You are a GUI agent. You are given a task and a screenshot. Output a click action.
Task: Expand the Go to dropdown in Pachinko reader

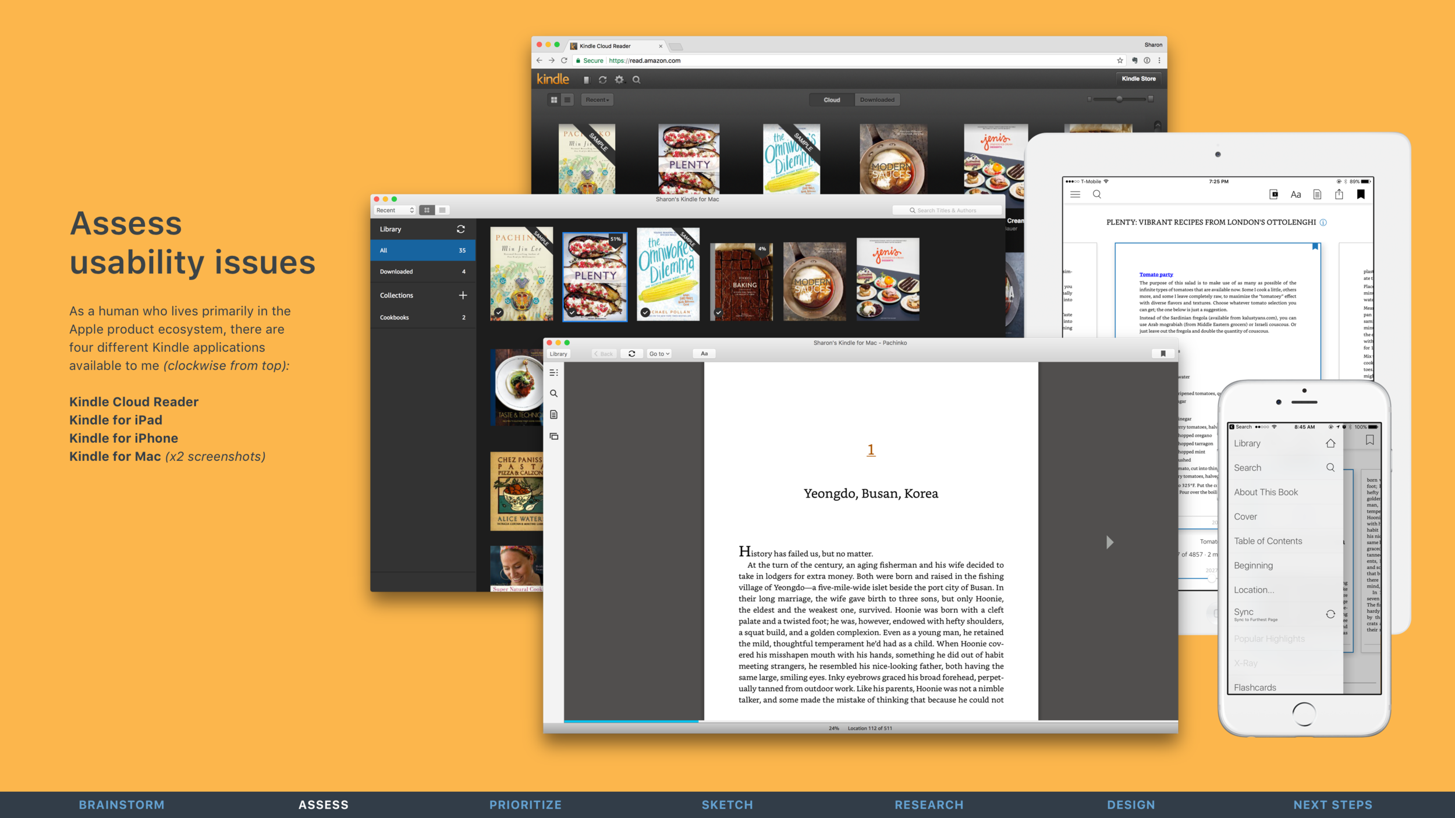pos(659,354)
